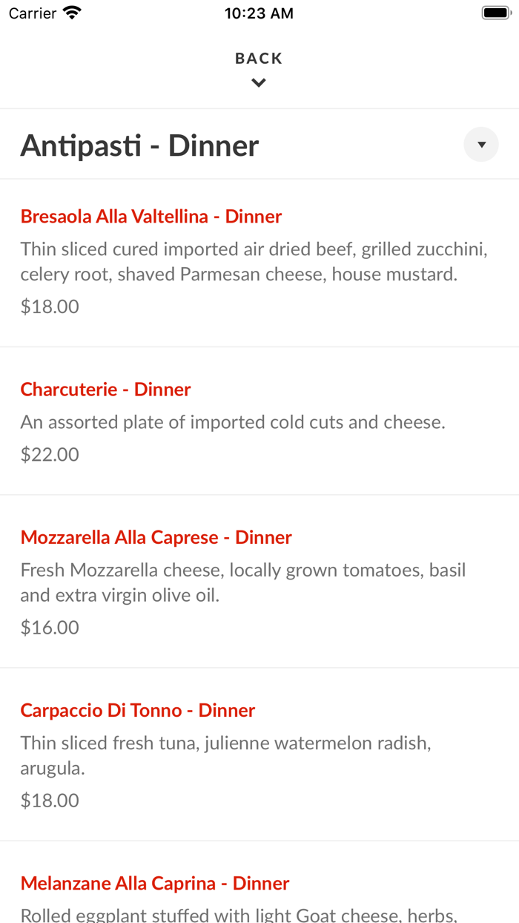519x923 pixels.
Task: Select Melanzane Alla Caprina - Dinner
Action: 155,884
